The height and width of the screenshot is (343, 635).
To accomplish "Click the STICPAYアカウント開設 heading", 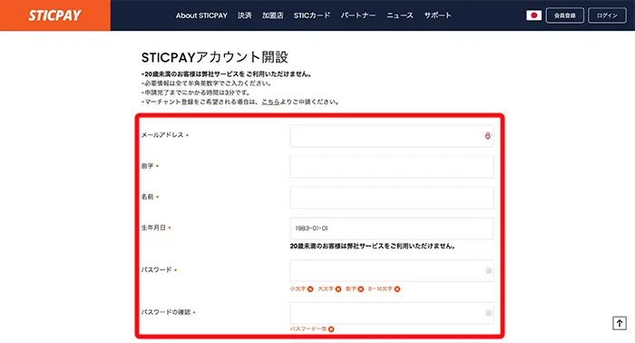I will [215, 57].
